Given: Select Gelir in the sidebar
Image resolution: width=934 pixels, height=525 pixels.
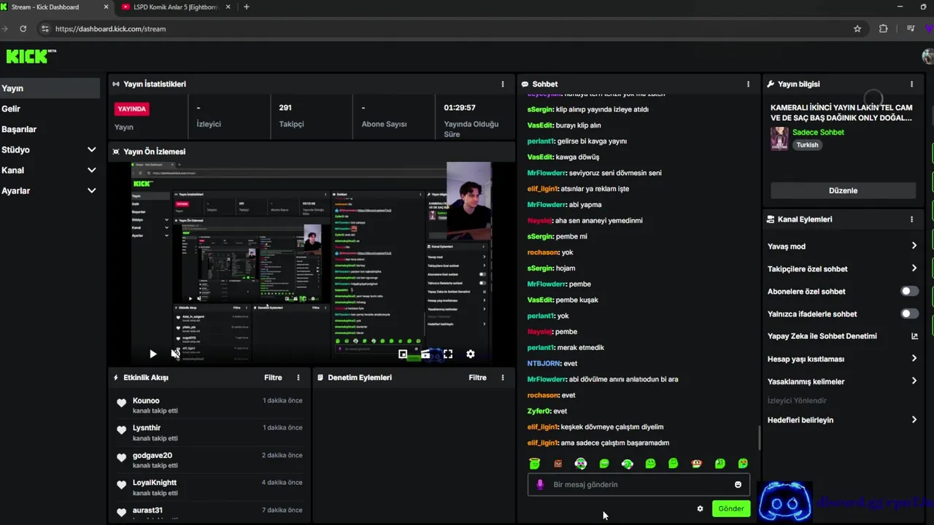Looking at the screenshot, I should (50, 109).
